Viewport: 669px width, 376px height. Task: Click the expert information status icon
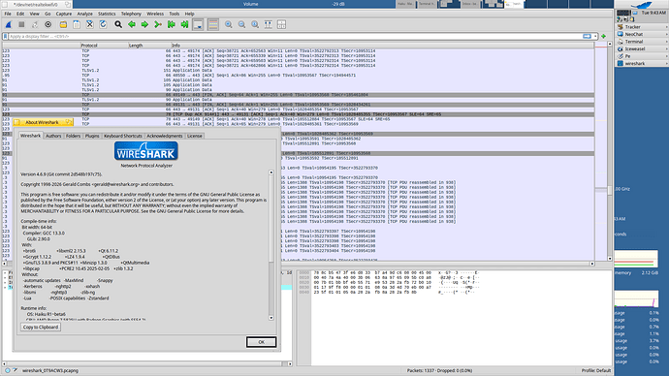tap(7, 370)
